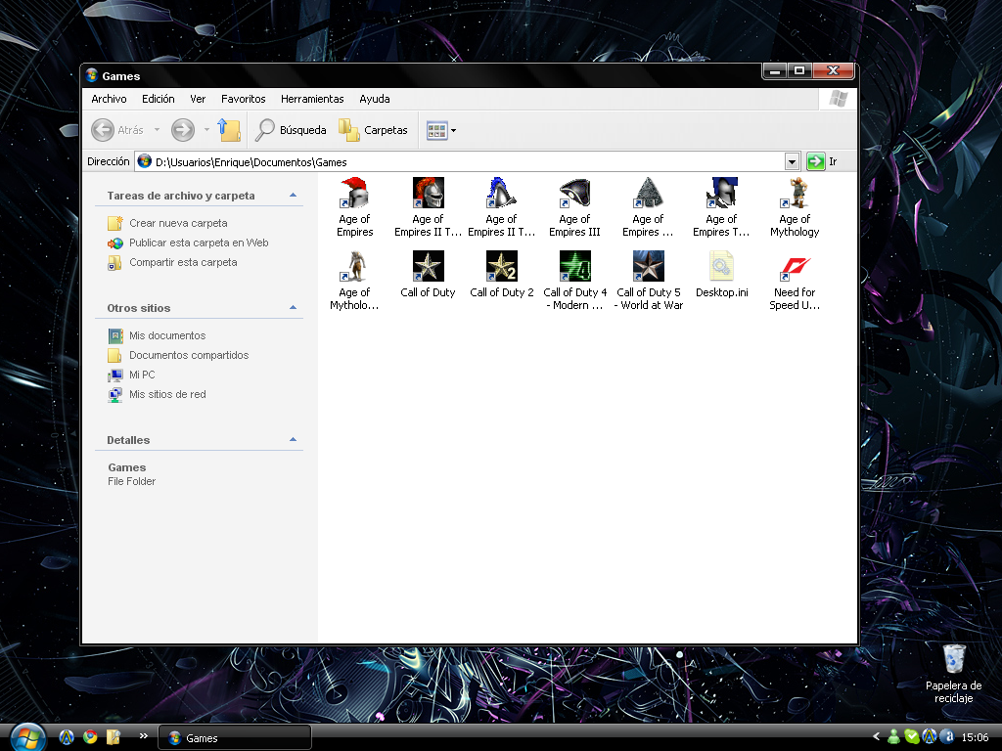Image resolution: width=1002 pixels, height=751 pixels.
Task: Select the Call of Duty 2 shortcut
Action: tap(502, 275)
